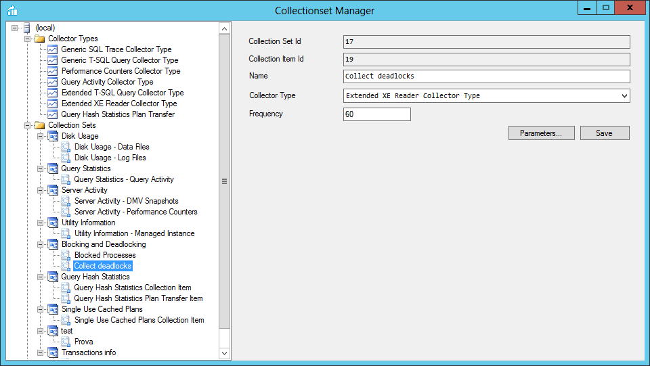This screenshot has width=650, height=366.
Task: Click the (local) server icon
Action: click(x=26, y=28)
